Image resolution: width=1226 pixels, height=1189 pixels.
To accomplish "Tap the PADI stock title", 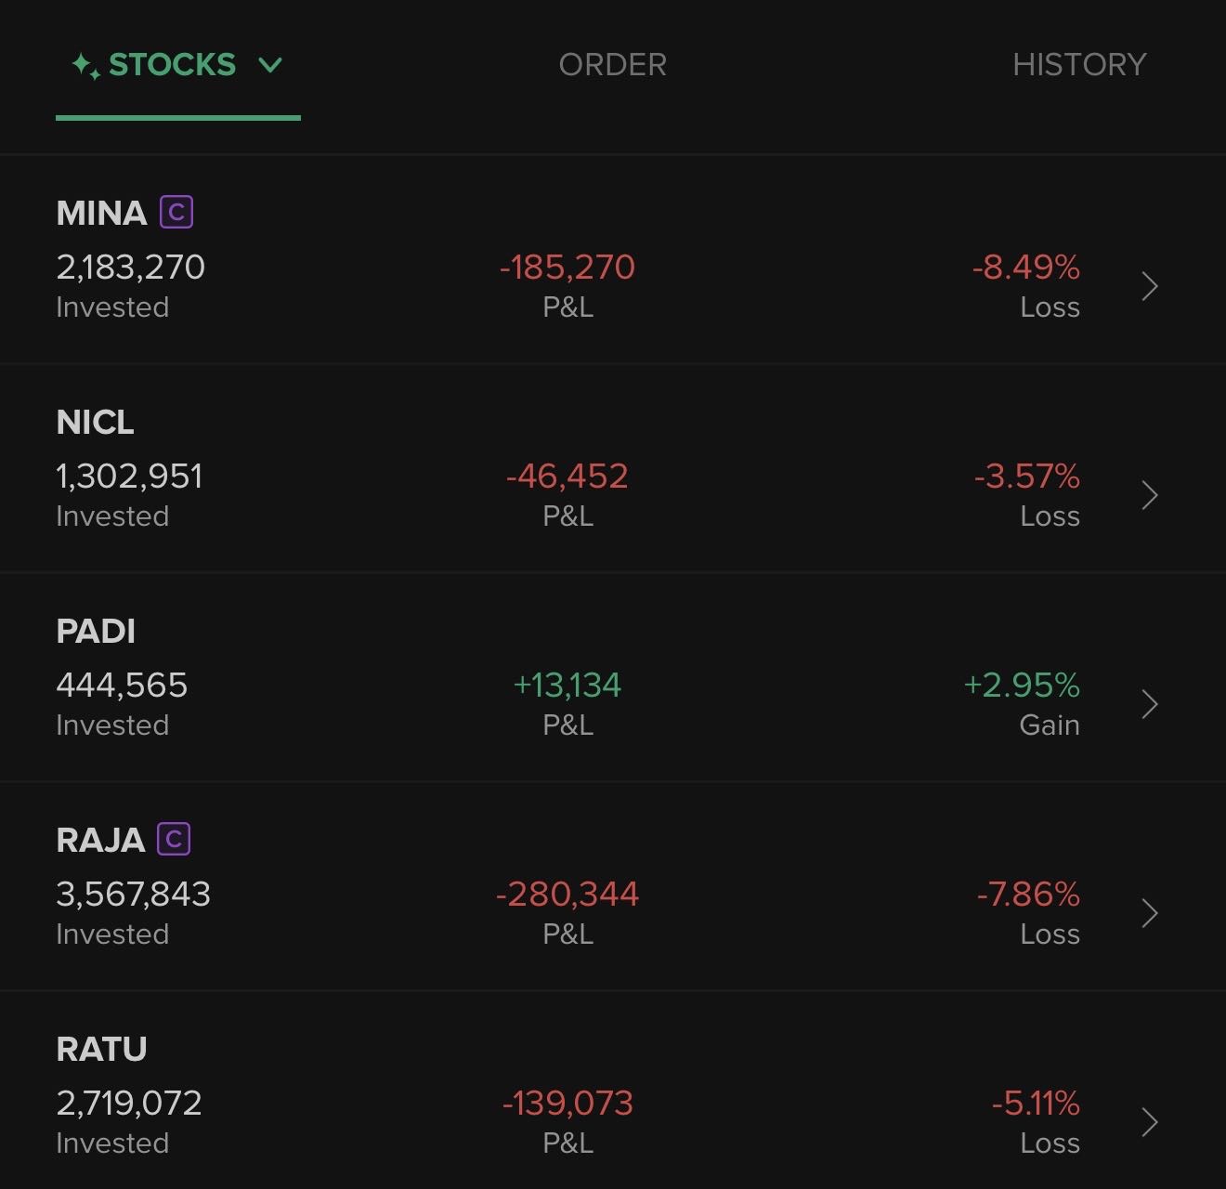I will coord(96,631).
